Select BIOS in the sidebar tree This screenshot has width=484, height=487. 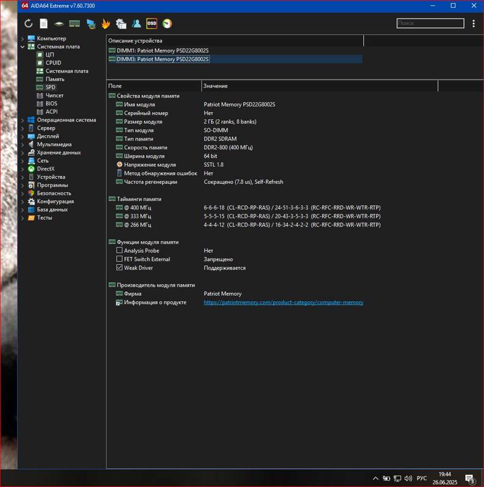click(x=51, y=103)
